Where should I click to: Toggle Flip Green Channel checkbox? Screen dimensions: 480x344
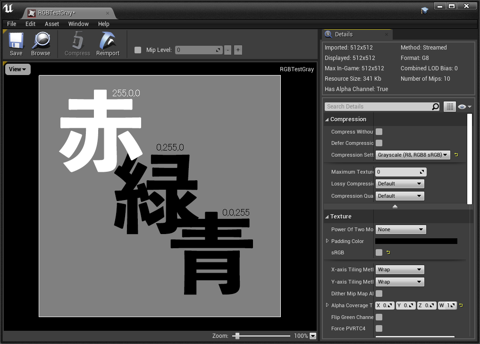[x=379, y=317]
